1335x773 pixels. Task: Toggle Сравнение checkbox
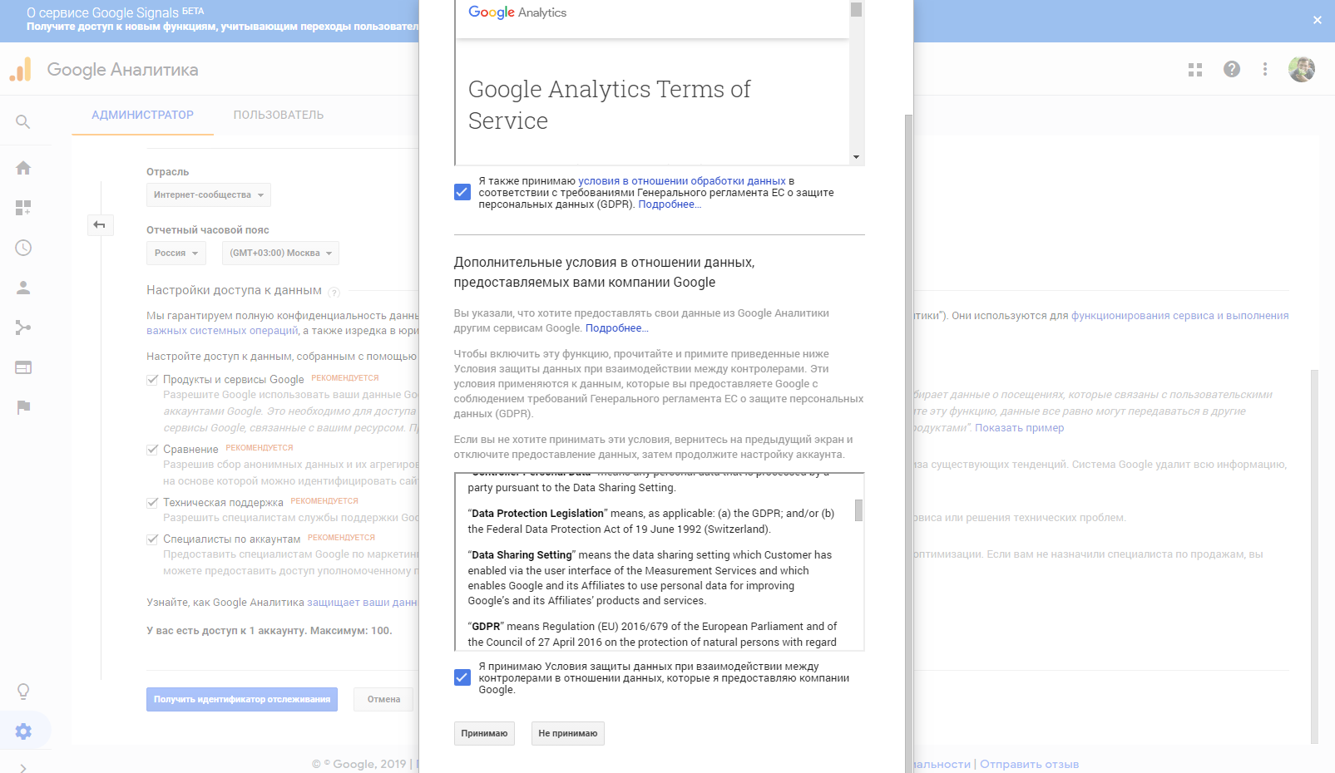[x=152, y=449]
